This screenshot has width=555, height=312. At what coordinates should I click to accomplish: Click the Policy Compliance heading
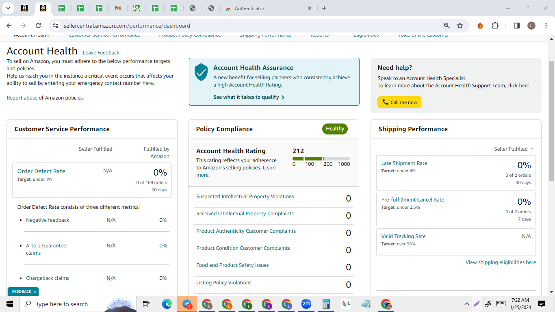point(224,129)
